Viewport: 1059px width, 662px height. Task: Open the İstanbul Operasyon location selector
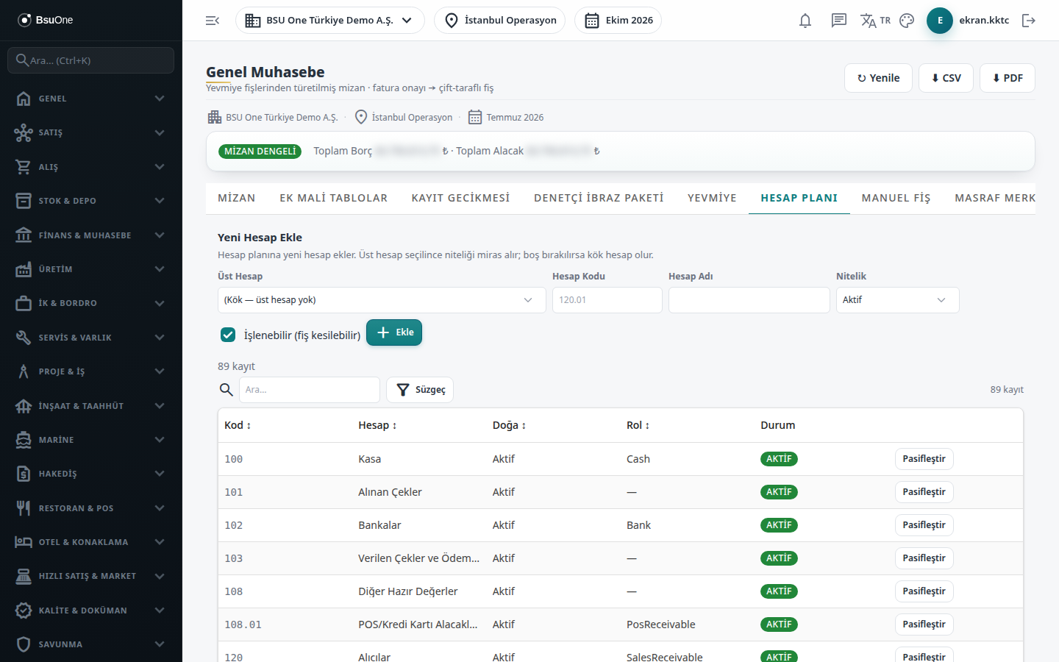click(500, 21)
